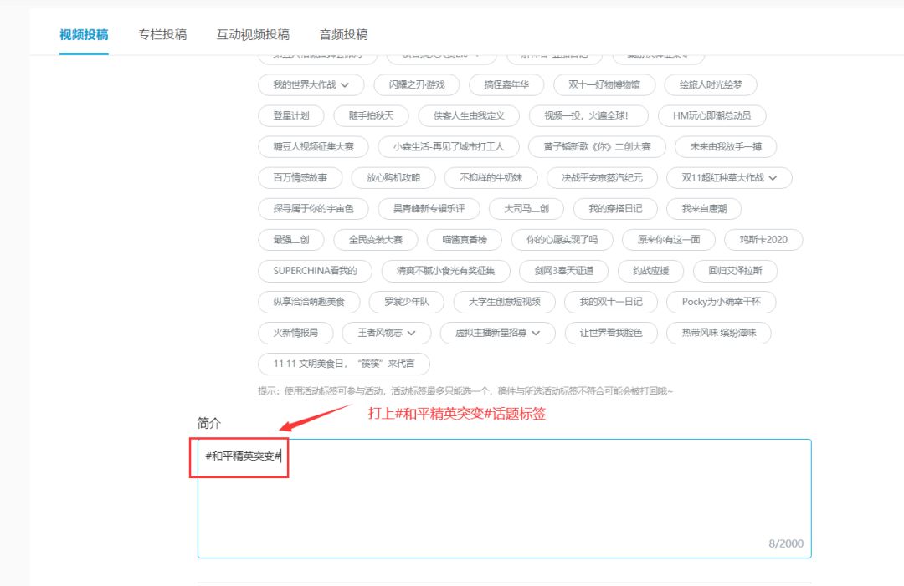The image size is (904, 586).
Task: Select the 热带风味 缤纷滋味 tag
Action: [x=719, y=333]
